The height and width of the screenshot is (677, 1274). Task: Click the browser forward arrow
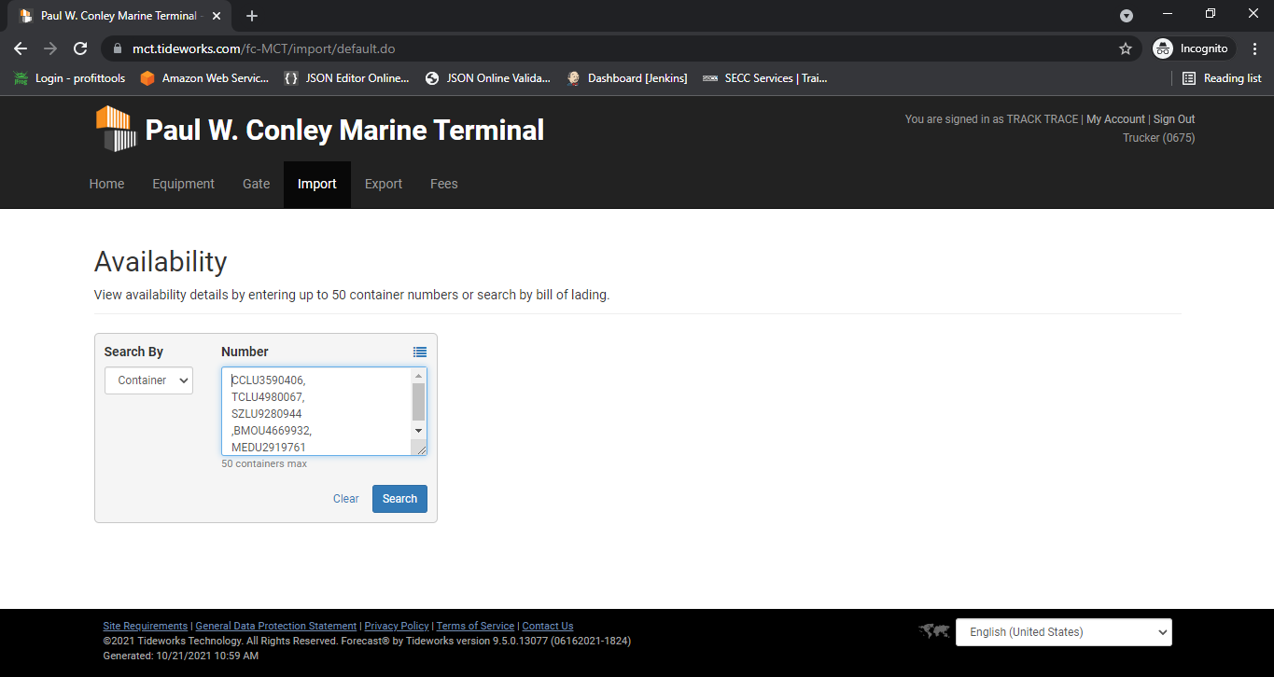pyautogui.click(x=50, y=48)
